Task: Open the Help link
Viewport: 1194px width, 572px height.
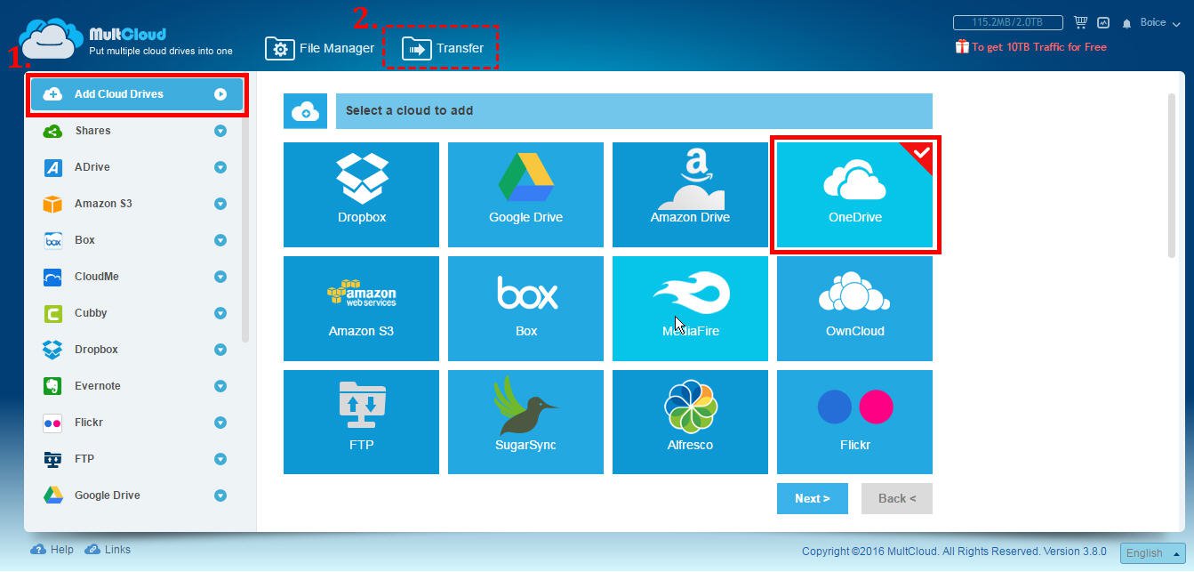Action: pos(52,550)
